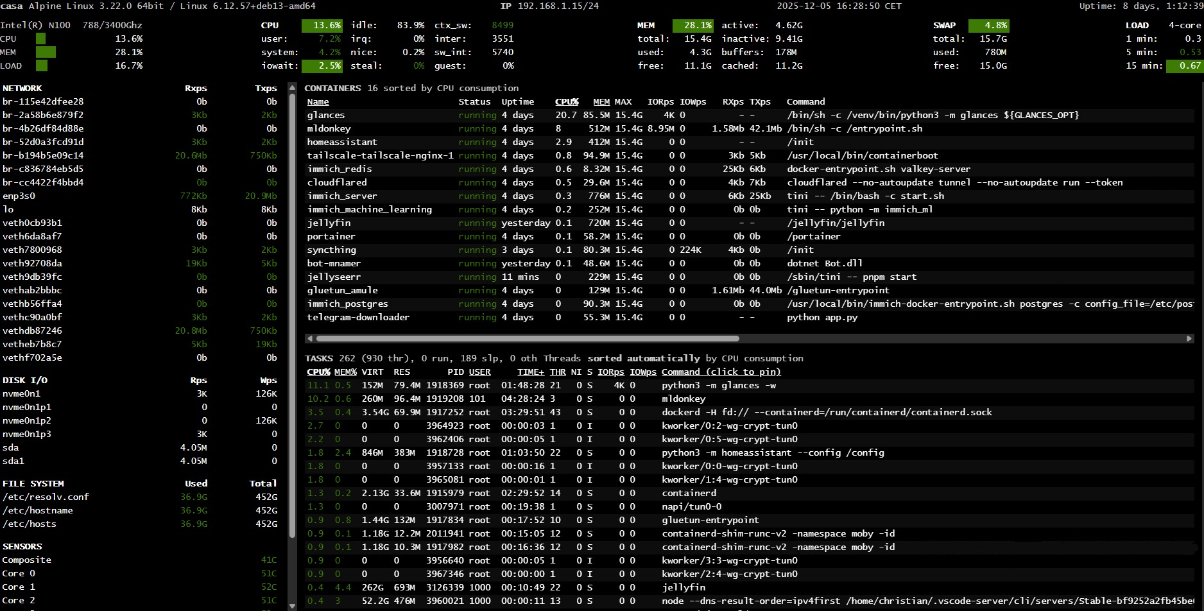Sort processes by TIME+ header
1204x611 pixels.
pyautogui.click(x=530, y=372)
